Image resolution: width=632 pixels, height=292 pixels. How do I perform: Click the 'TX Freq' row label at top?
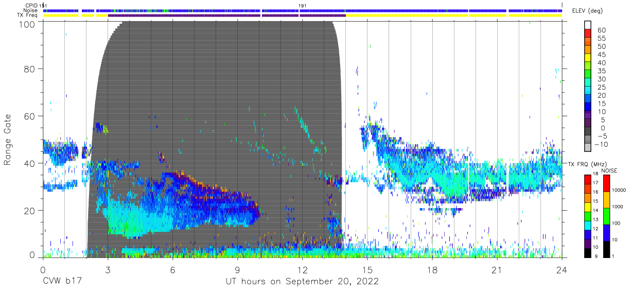[x=28, y=15]
